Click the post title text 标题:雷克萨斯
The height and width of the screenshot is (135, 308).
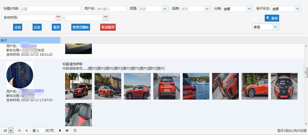click(x=73, y=64)
